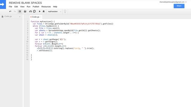Click the var v = r.getValues() line
Image resolution: width=191 pixels, height=107 pixels.
[46, 42]
